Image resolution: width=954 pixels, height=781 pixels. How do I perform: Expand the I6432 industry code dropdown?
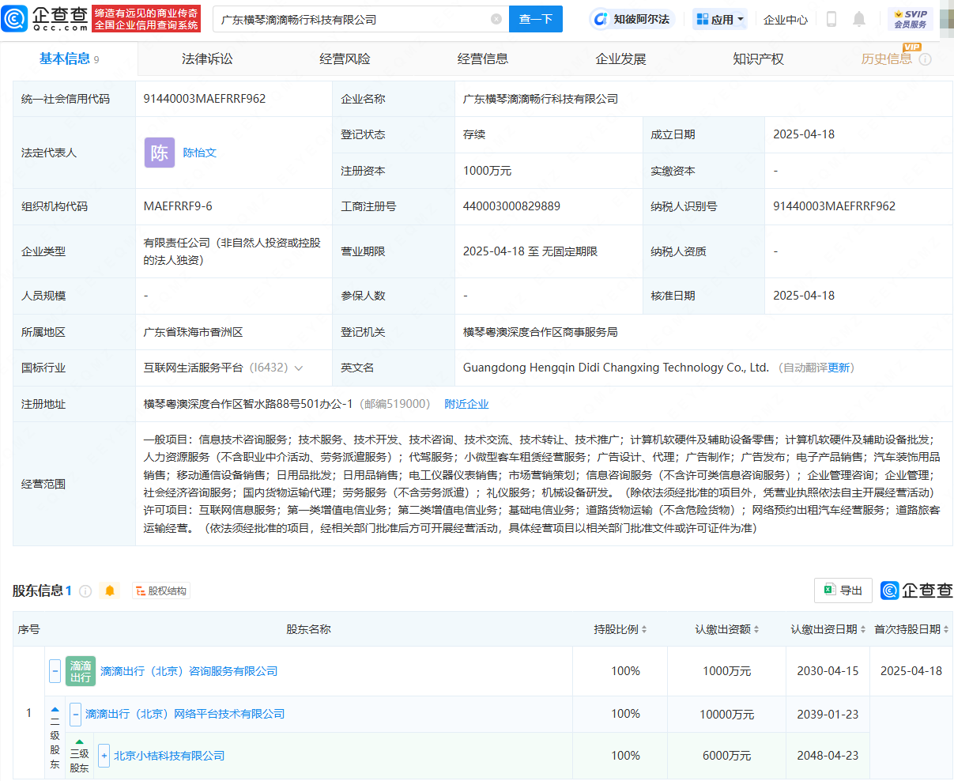click(297, 368)
